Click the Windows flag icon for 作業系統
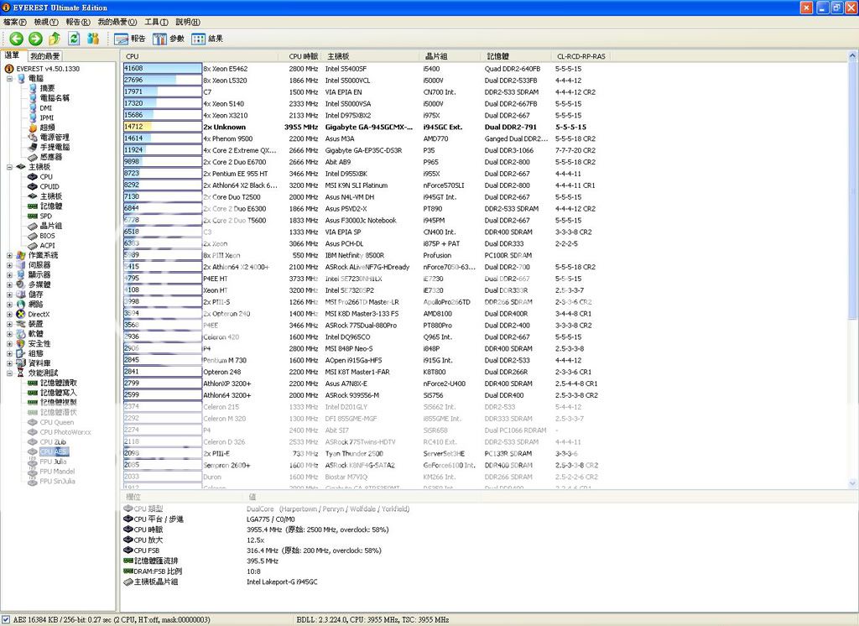Viewport: 859px width, 626px height. click(21, 255)
